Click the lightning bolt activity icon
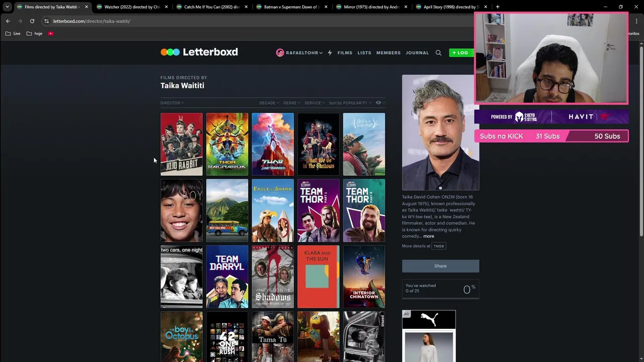 [330, 53]
